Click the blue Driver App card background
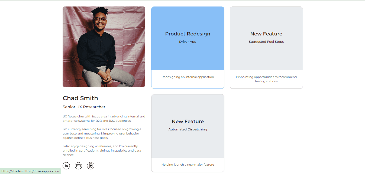 [x=188, y=57]
